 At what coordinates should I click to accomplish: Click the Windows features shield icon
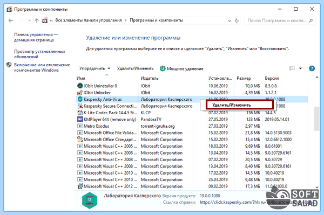click(x=9, y=65)
